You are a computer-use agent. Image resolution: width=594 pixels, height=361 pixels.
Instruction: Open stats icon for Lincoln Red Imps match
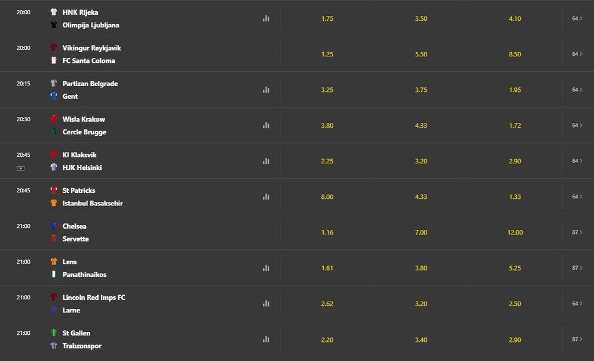pos(266,303)
